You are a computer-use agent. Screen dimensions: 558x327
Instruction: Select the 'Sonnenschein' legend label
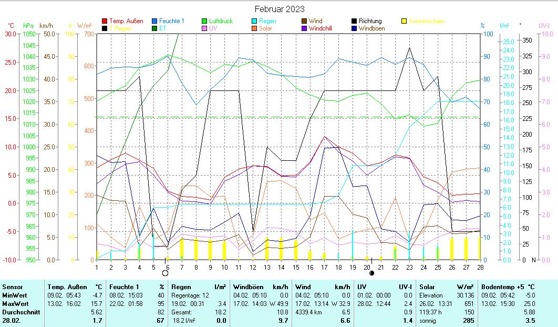coord(426,21)
